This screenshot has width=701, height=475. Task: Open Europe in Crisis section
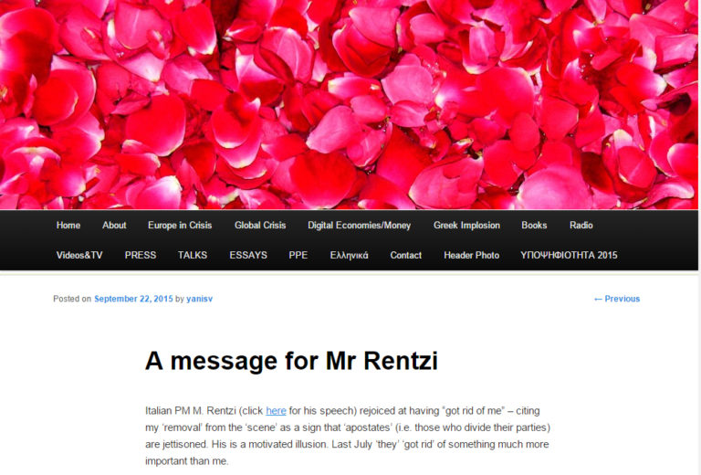[180, 226]
